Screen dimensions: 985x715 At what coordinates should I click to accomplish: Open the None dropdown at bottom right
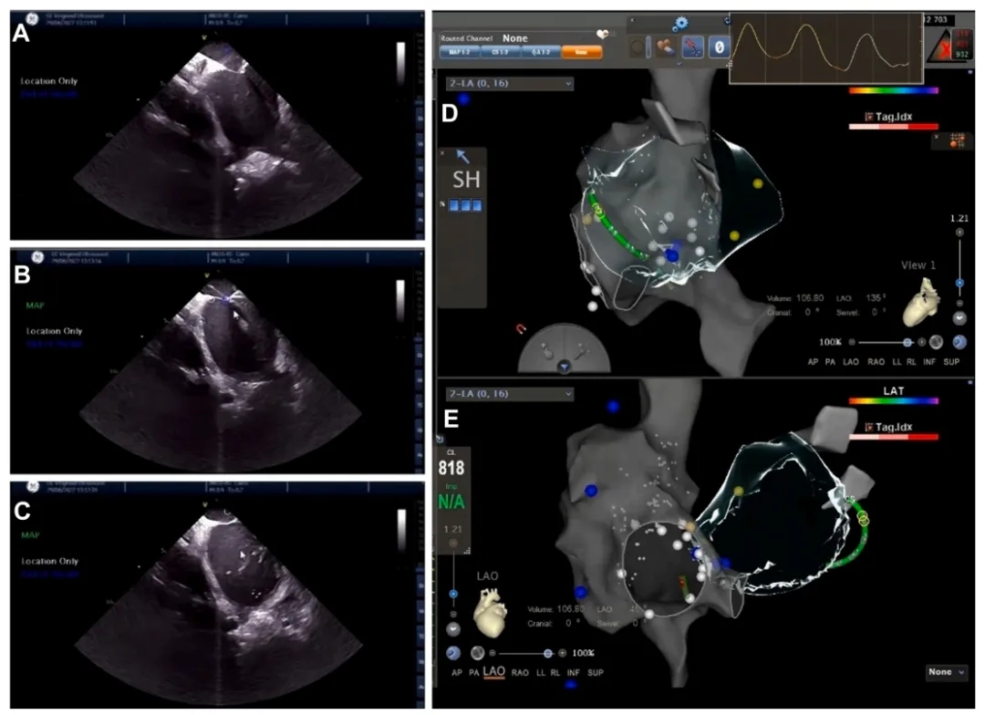[x=945, y=672]
